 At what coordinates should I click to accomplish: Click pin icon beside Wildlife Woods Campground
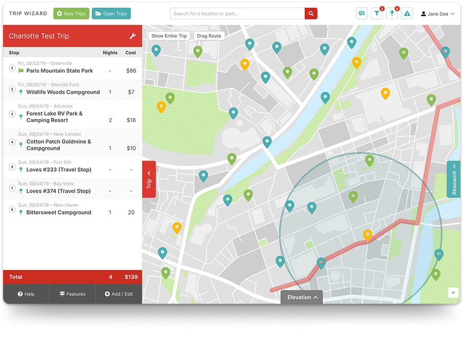point(20,92)
